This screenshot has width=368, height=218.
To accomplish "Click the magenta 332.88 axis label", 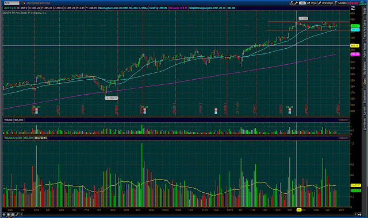I will tap(355, 54).
